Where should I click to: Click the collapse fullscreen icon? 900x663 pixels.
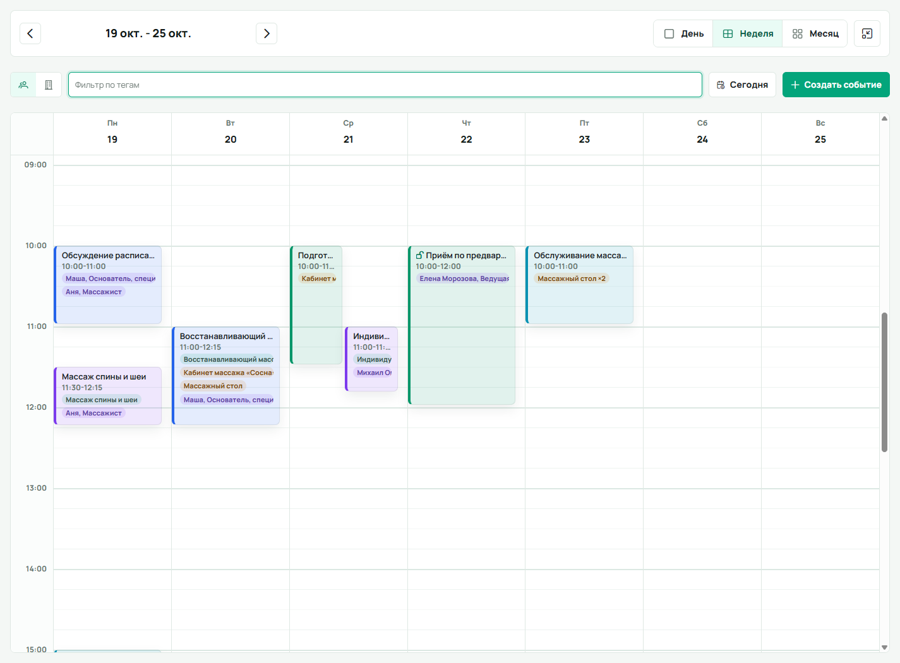pos(867,33)
